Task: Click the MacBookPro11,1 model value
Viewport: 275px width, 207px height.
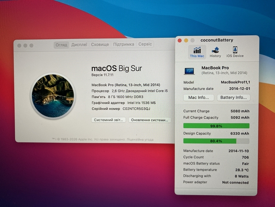Action: 236,82
